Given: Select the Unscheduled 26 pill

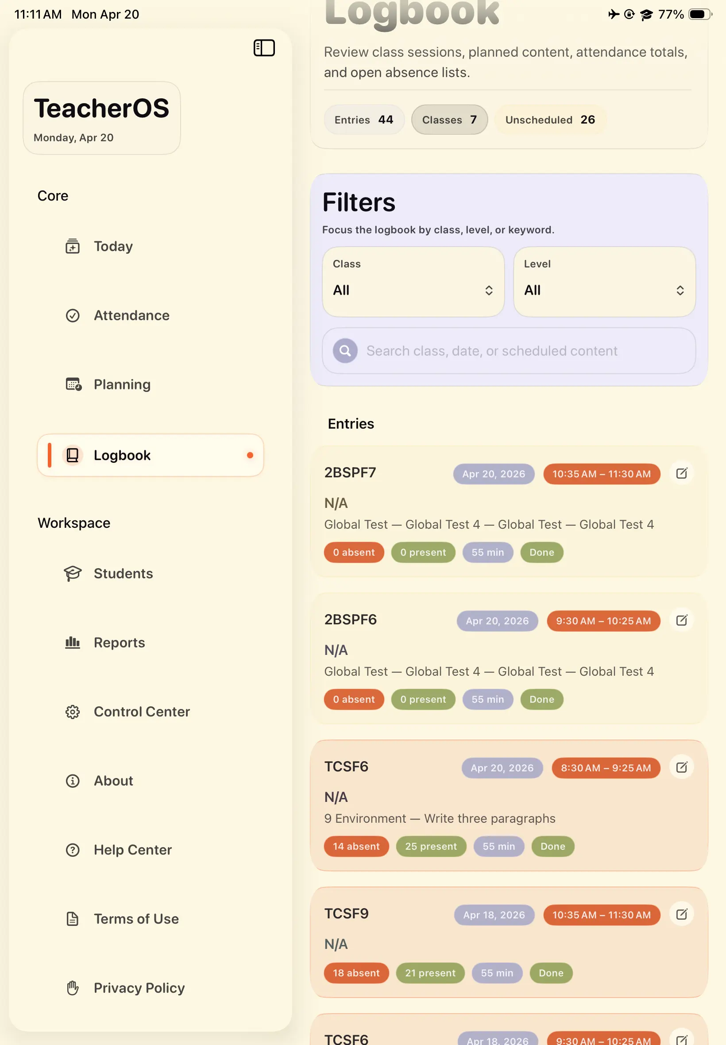Looking at the screenshot, I should tap(549, 120).
